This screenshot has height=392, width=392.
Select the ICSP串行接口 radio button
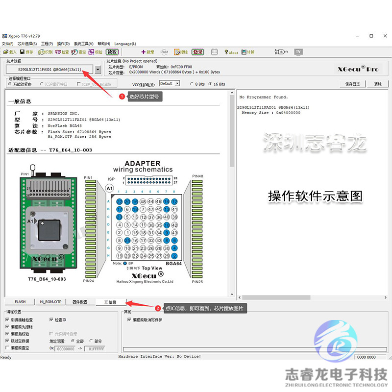(42, 84)
